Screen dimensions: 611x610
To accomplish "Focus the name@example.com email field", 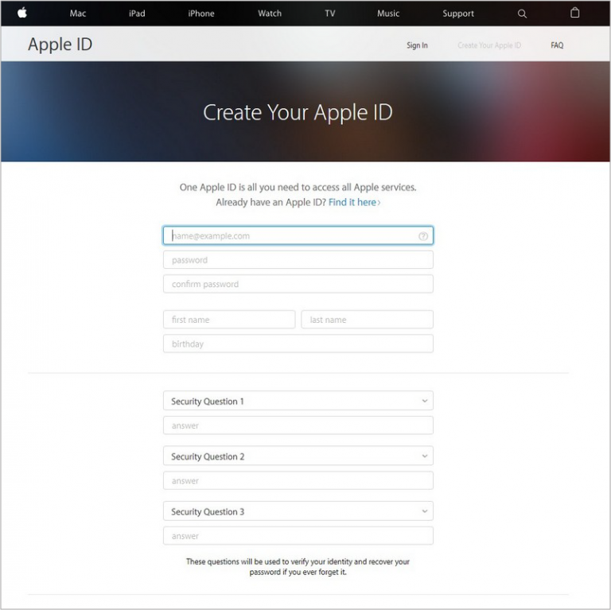I will click(298, 235).
